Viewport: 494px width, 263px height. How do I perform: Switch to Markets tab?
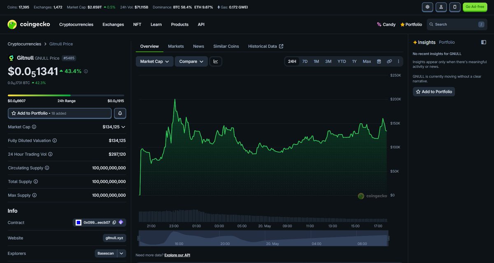[176, 46]
